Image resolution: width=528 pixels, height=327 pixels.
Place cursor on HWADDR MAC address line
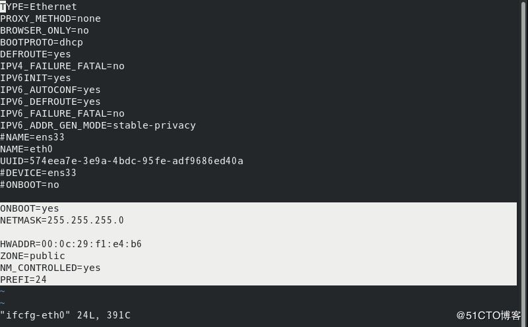click(71, 244)
